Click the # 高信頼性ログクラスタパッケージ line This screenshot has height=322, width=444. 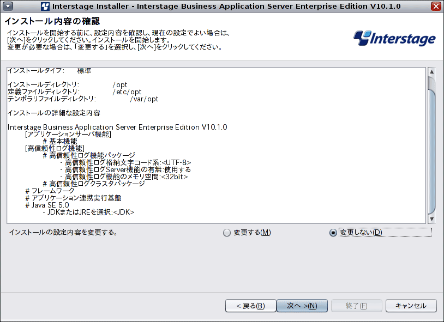pos(94,184)
